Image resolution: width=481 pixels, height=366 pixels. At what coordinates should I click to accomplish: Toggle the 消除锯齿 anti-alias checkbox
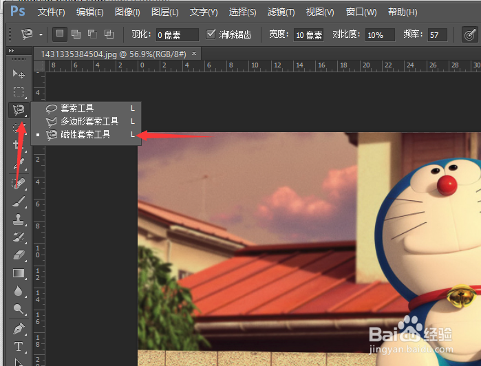tap(211, 34)
